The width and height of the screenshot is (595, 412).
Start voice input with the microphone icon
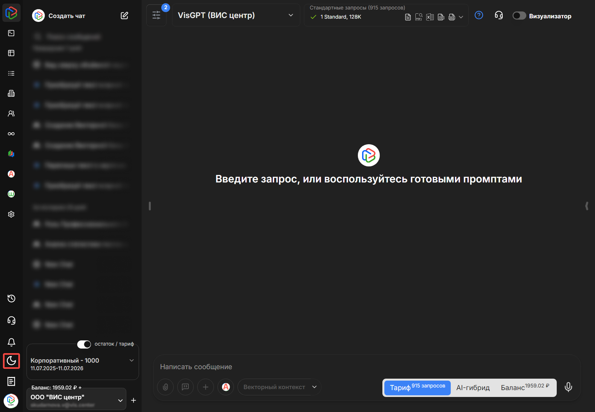point(568,387)
